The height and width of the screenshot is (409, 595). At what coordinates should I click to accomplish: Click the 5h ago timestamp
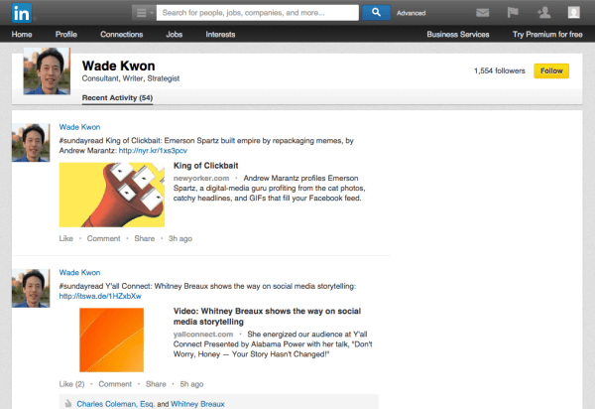point(191,384)
